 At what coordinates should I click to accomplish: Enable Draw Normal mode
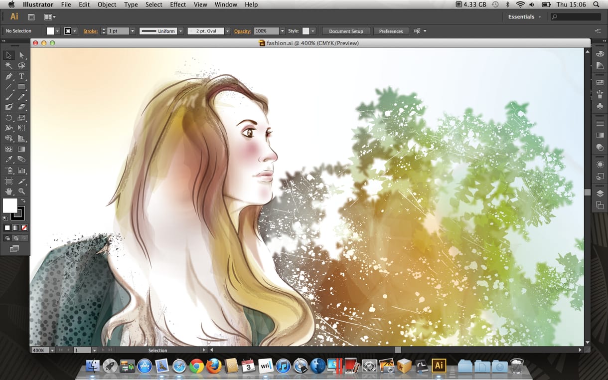(7, 238)
